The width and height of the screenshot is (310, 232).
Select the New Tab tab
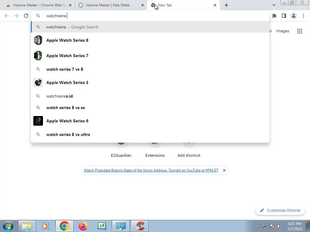(x=183, y=5)
